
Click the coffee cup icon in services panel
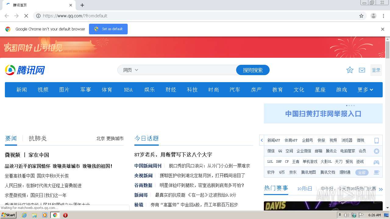point(377,172)
